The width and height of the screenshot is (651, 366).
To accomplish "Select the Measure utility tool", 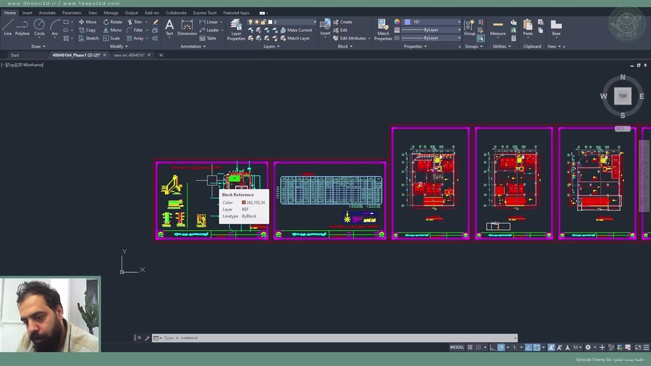I will (x=497, y=27).
